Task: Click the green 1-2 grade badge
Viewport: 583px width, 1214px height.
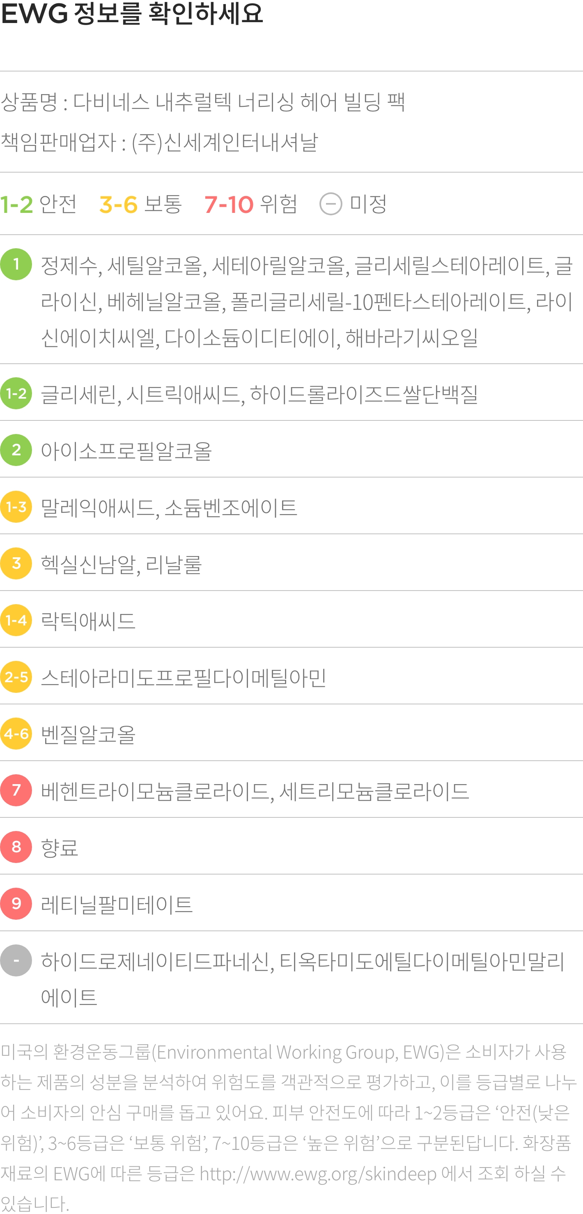Action: (x=16, y=394)
